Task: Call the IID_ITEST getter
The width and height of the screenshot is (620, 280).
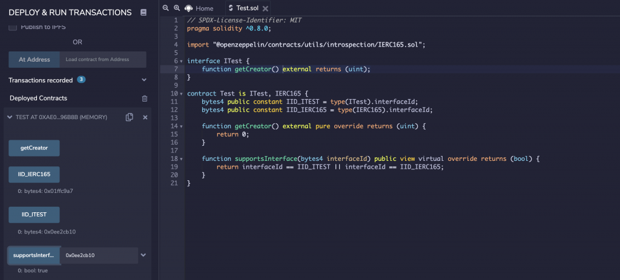Action: tap(34, 215)
